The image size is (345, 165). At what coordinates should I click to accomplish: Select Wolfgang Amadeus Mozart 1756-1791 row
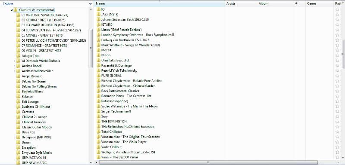click(128, 152)
